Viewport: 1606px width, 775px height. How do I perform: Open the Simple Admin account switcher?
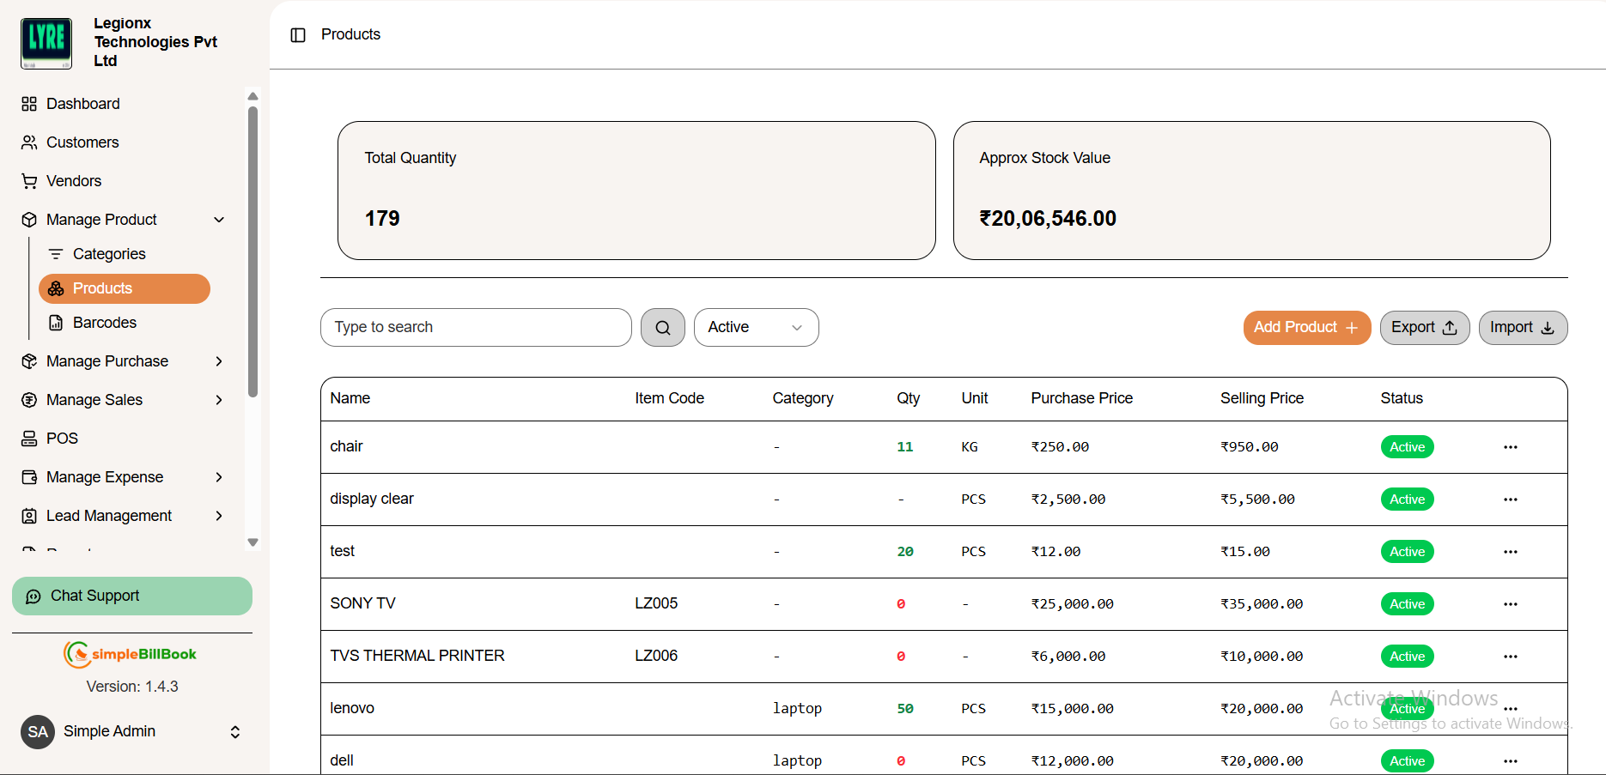click(132, 732)
